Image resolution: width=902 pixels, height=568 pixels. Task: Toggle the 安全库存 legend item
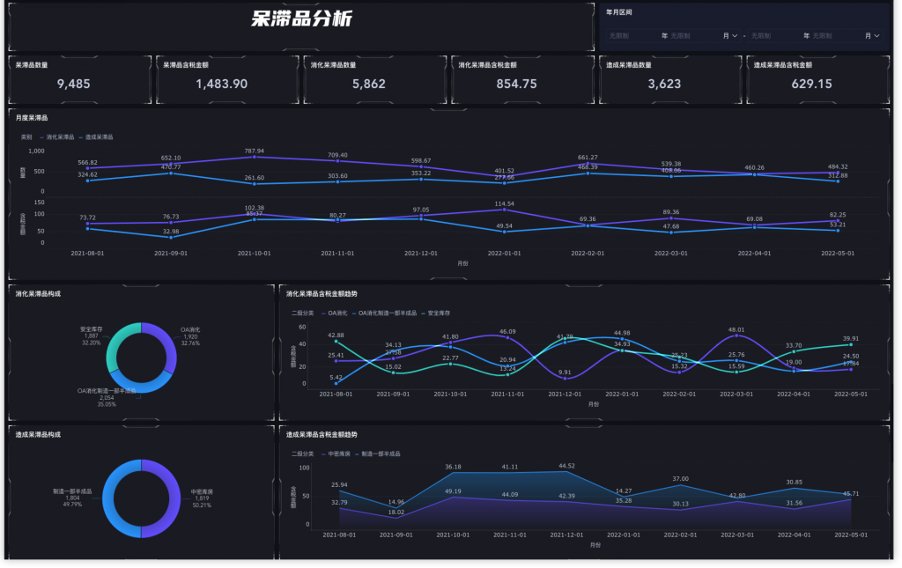[438, 312]
